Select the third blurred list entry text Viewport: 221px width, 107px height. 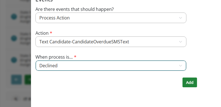(25, 60)
